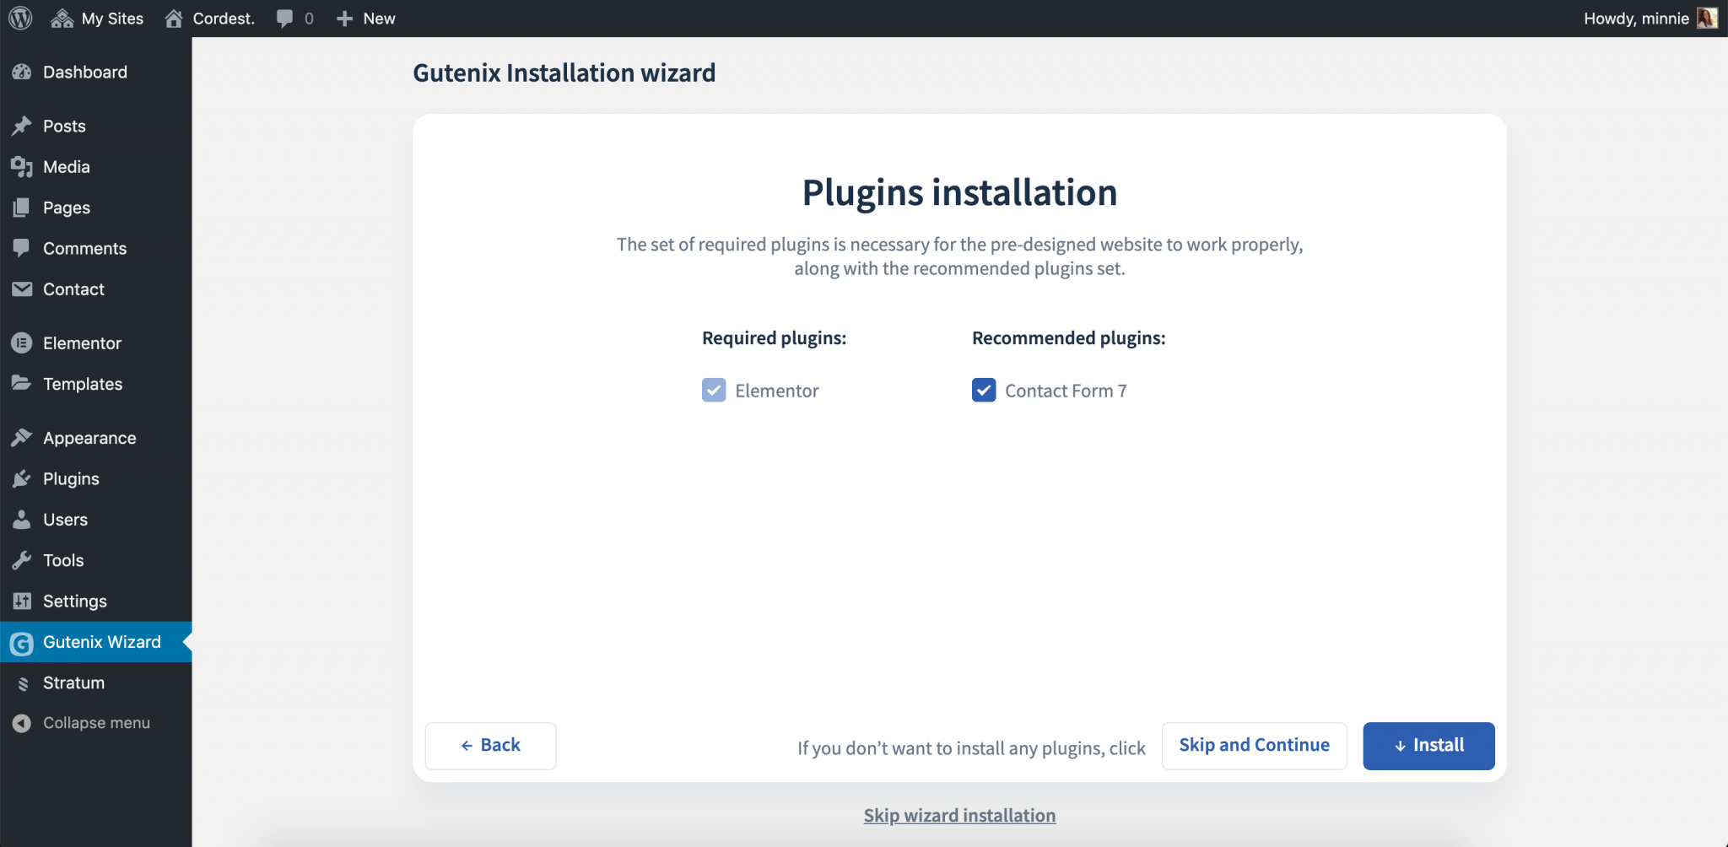1728x847 pixels.
Task: Click the Settings sliders icon
Action: (x=22, y=602)
